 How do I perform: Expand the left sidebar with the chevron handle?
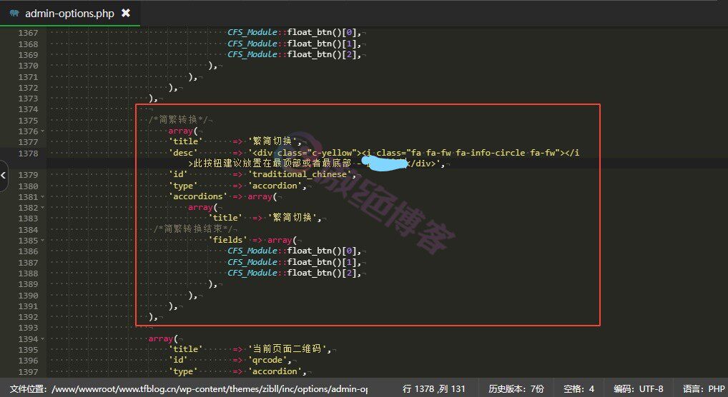point(4,176)
